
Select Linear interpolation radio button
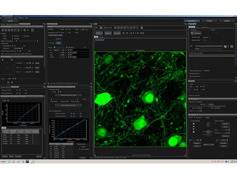[x=80, y=147]
